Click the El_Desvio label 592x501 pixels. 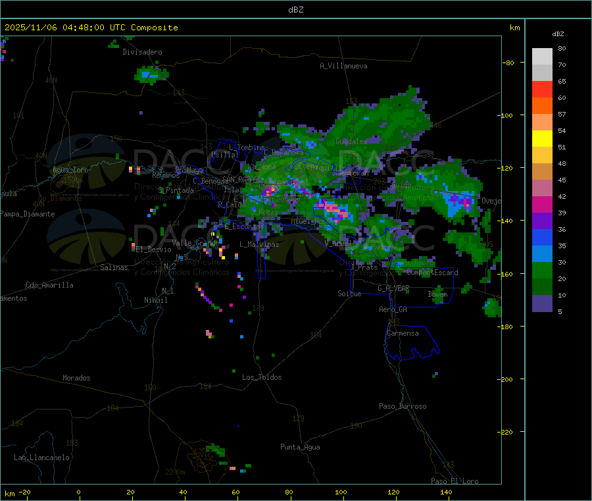153,250
